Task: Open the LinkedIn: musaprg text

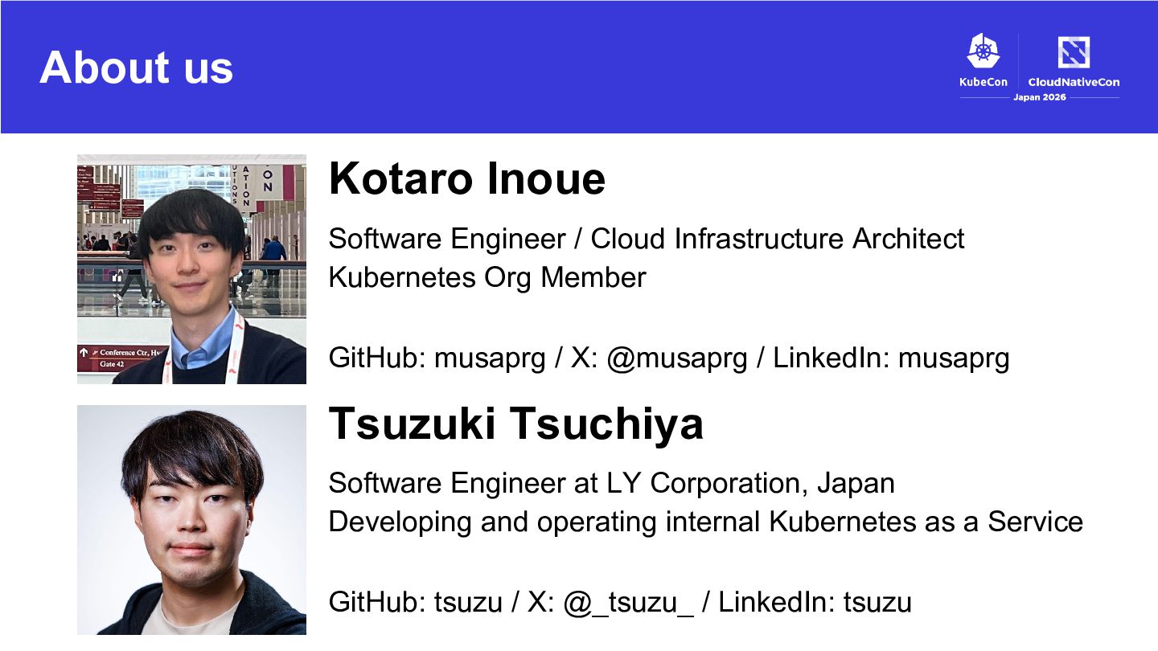Action: tap(891, 358)
